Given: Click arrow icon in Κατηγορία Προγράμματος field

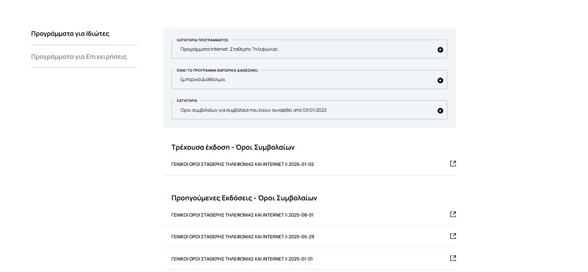Looking at the screenshot, I should pos(440,50).
